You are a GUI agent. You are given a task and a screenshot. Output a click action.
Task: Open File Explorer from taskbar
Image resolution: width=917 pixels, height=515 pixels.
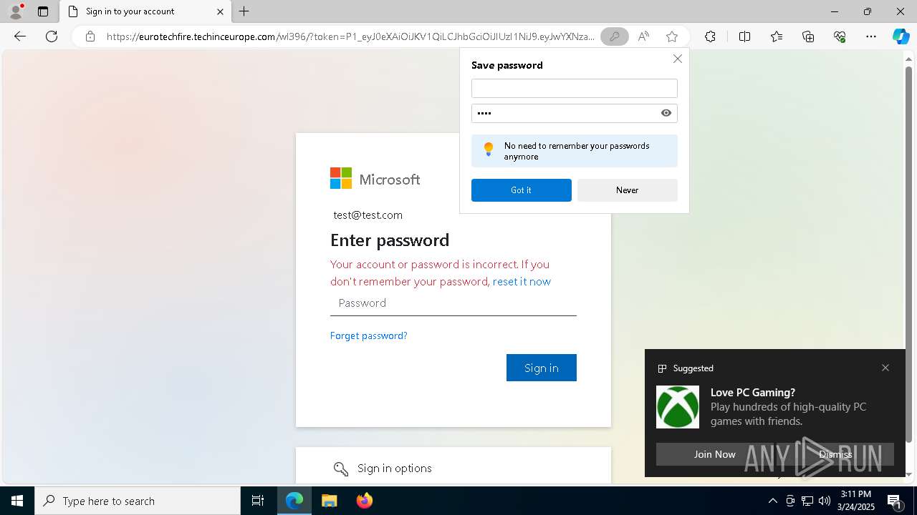330,501
